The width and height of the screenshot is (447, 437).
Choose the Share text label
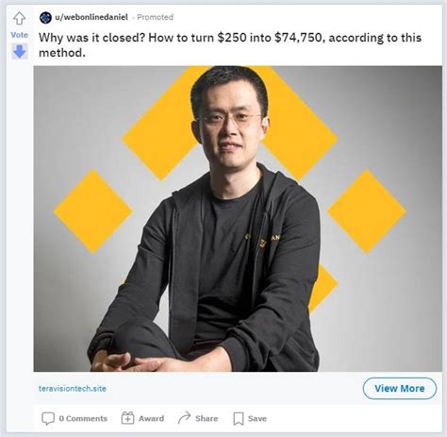click(x=207, y=418)
